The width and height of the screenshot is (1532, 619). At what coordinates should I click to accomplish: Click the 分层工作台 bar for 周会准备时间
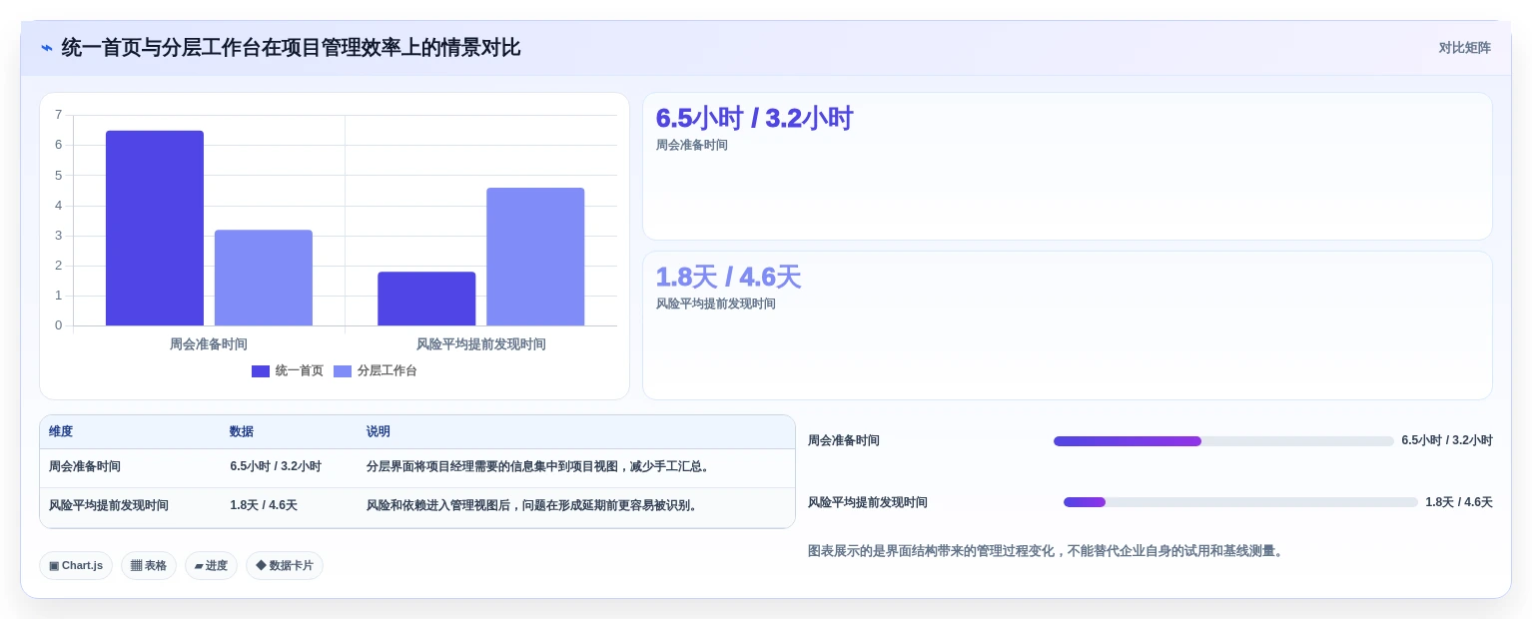click(264, 278)
